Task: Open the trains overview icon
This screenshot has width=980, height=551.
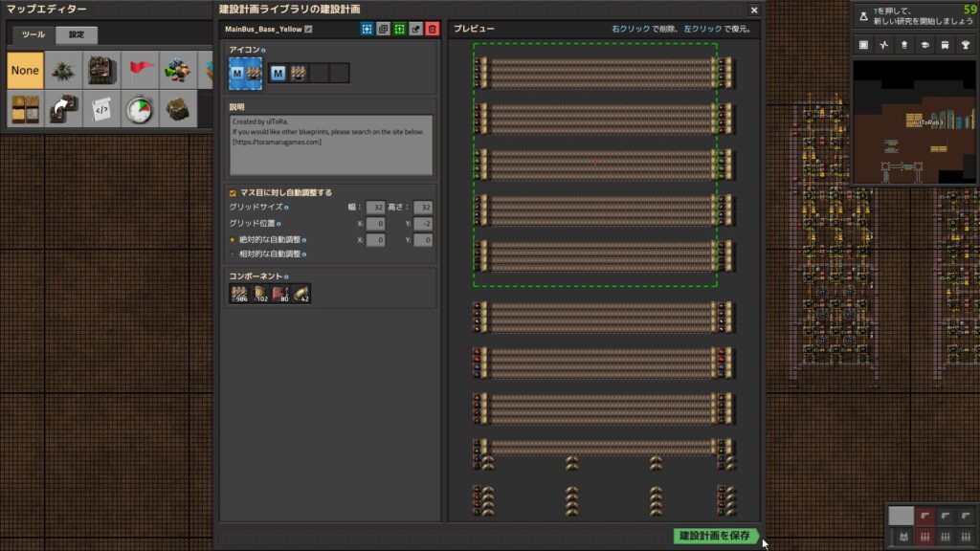Action: coord(945,45)
